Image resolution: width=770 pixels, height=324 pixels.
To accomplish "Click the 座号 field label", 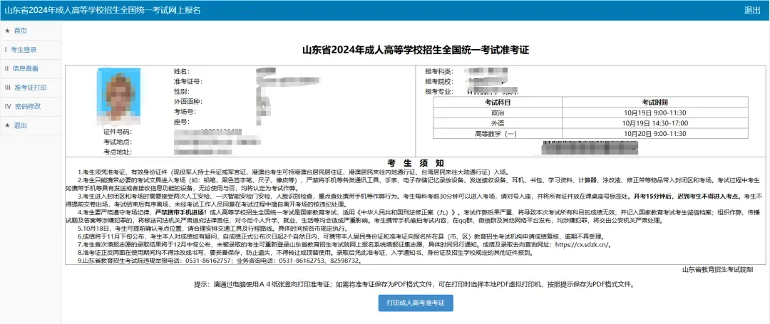I will 182,122.
